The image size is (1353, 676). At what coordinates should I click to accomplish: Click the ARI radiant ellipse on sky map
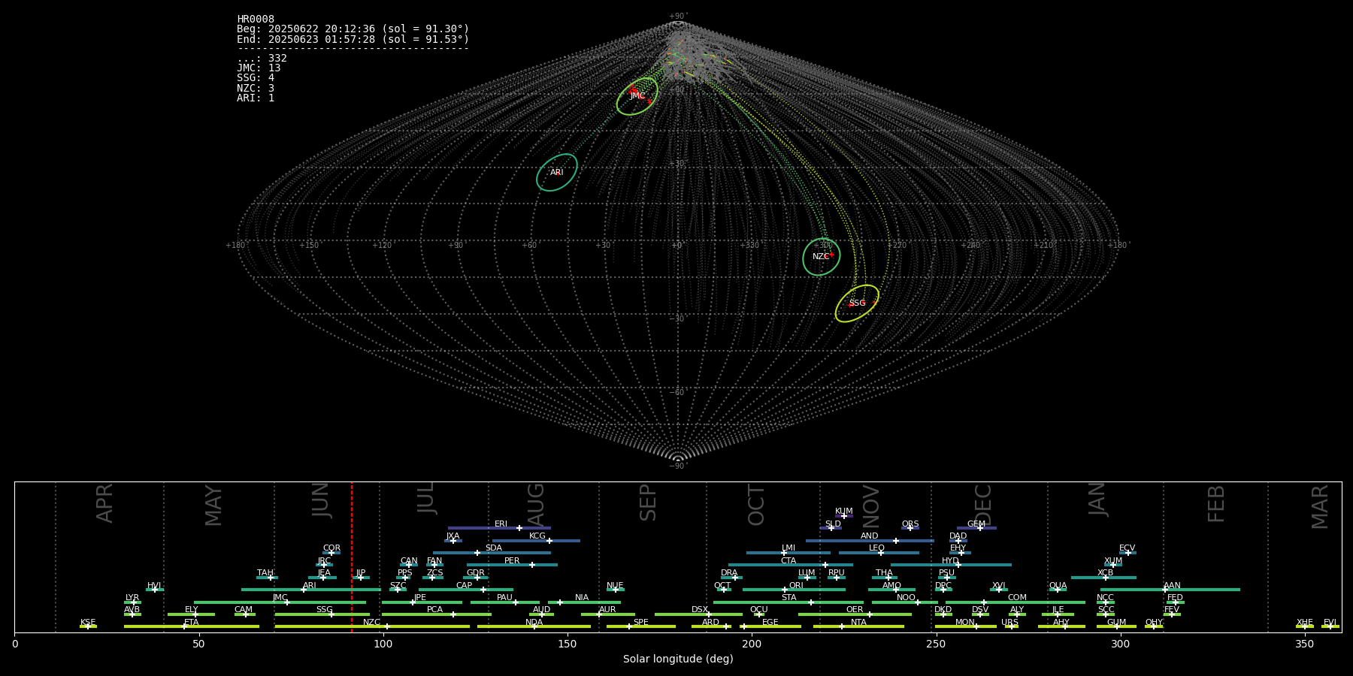[x=557, y=173]
